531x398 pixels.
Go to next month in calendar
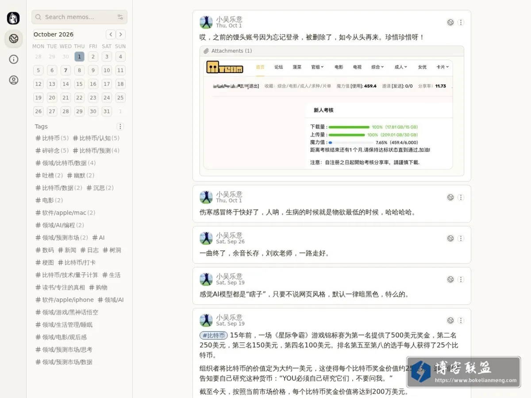click(121, 34)
